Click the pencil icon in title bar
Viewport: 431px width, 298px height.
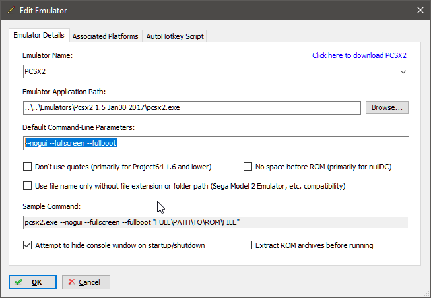(x=11, y=10)
